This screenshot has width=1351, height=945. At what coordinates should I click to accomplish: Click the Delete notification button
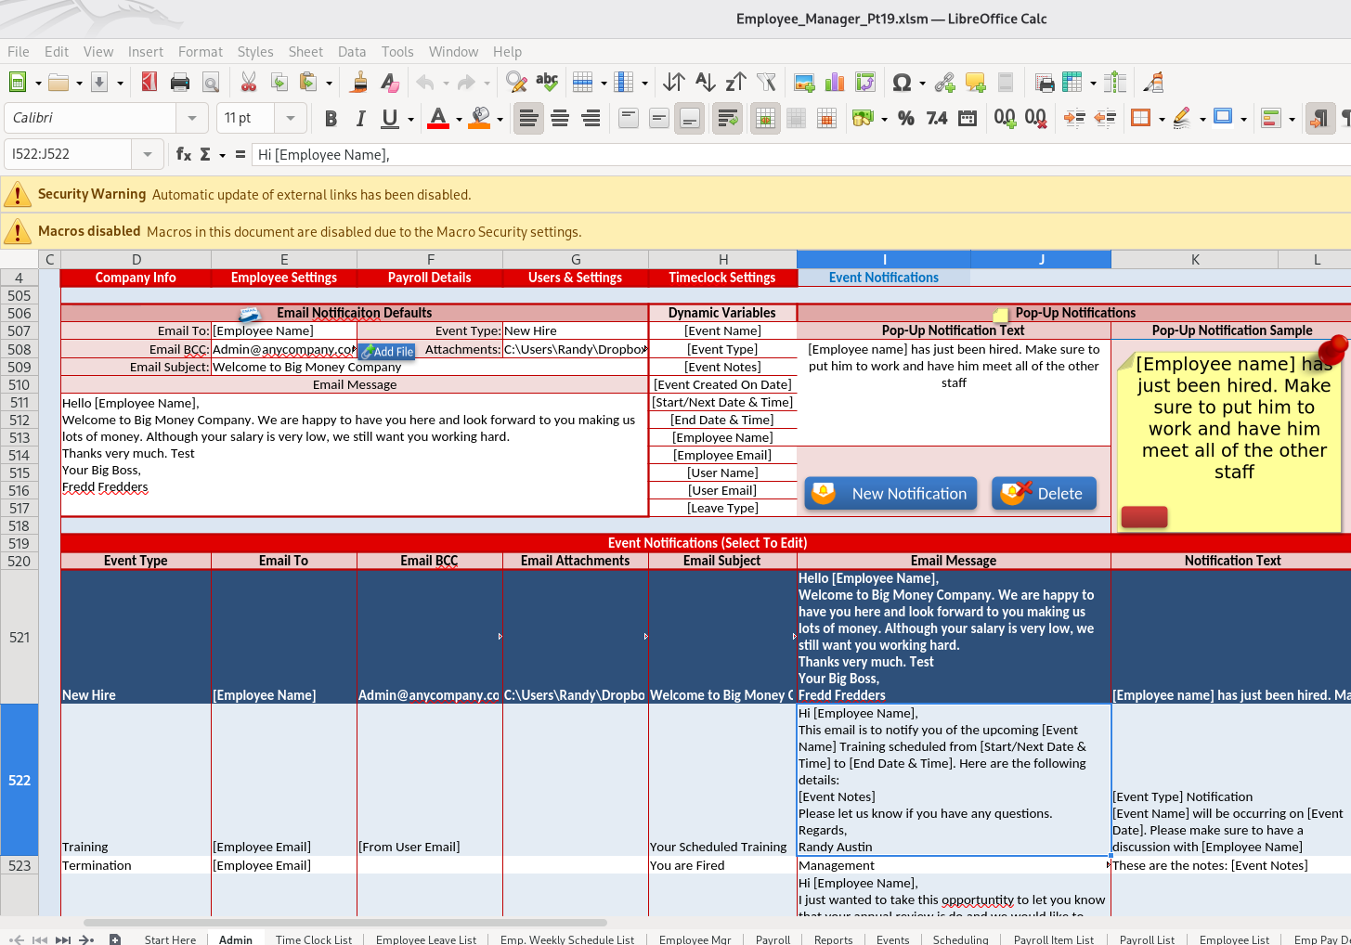coord(1044,494)
